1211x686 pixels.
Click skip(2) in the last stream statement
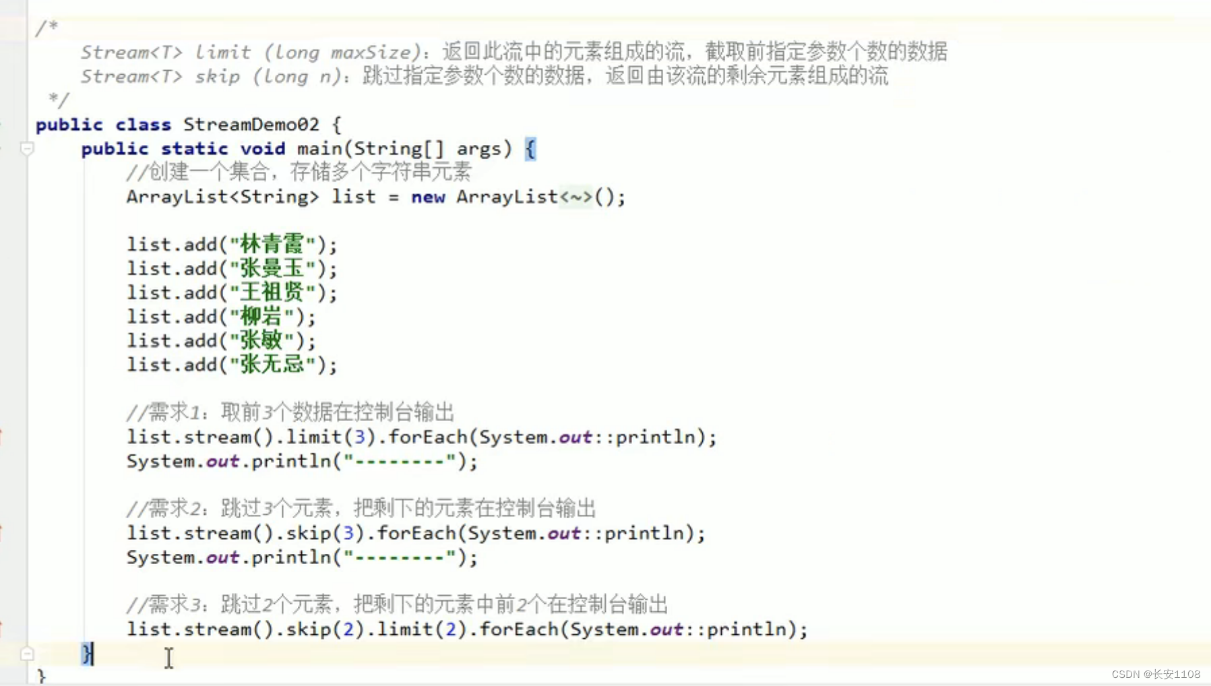pyautogui.click(x=325, y=629)
